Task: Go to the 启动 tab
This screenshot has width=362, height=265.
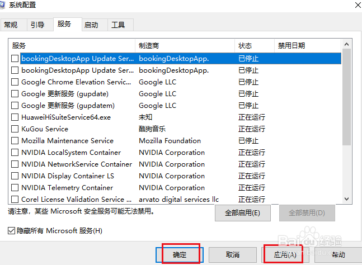Action: point(95,25)
